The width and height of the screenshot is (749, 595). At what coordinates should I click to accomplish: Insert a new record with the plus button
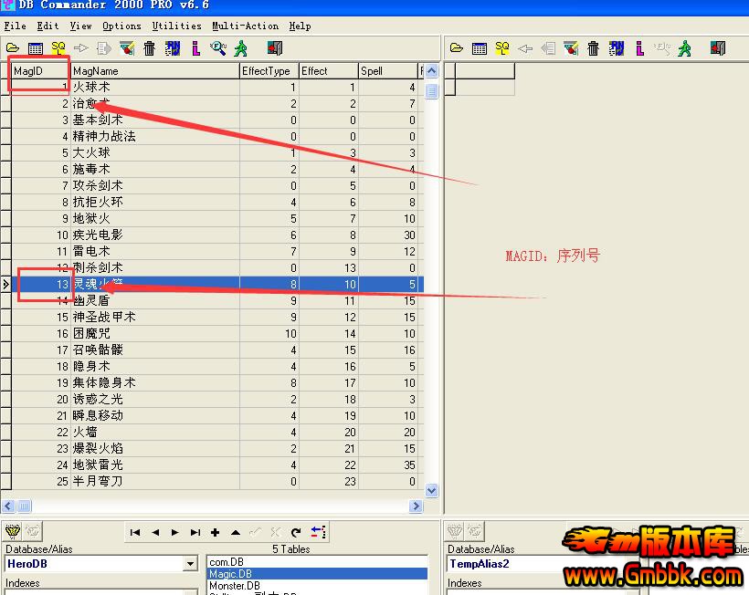pos(216,532)
